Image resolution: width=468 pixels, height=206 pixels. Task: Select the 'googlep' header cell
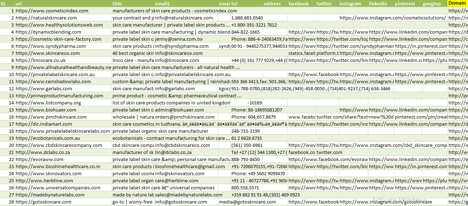(435, 4)
